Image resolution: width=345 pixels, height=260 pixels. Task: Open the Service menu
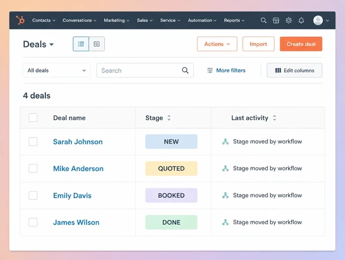pyautogui.click(x=170, y=20)
